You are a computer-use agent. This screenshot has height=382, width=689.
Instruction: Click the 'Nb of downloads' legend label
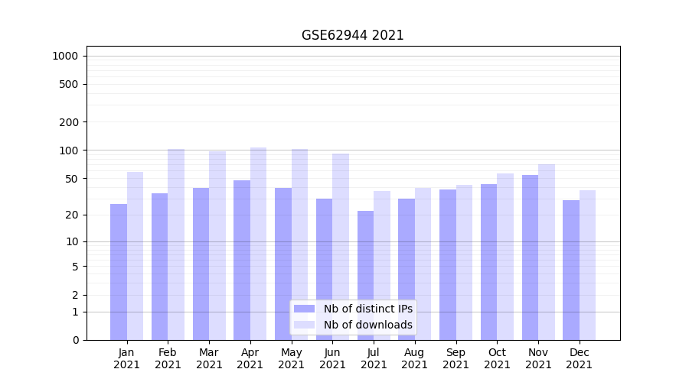[367, 325]
